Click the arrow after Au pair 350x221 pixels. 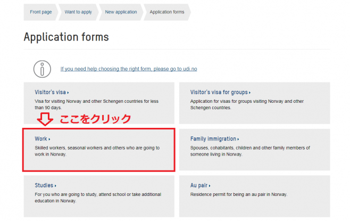click(x=210, y=186)
